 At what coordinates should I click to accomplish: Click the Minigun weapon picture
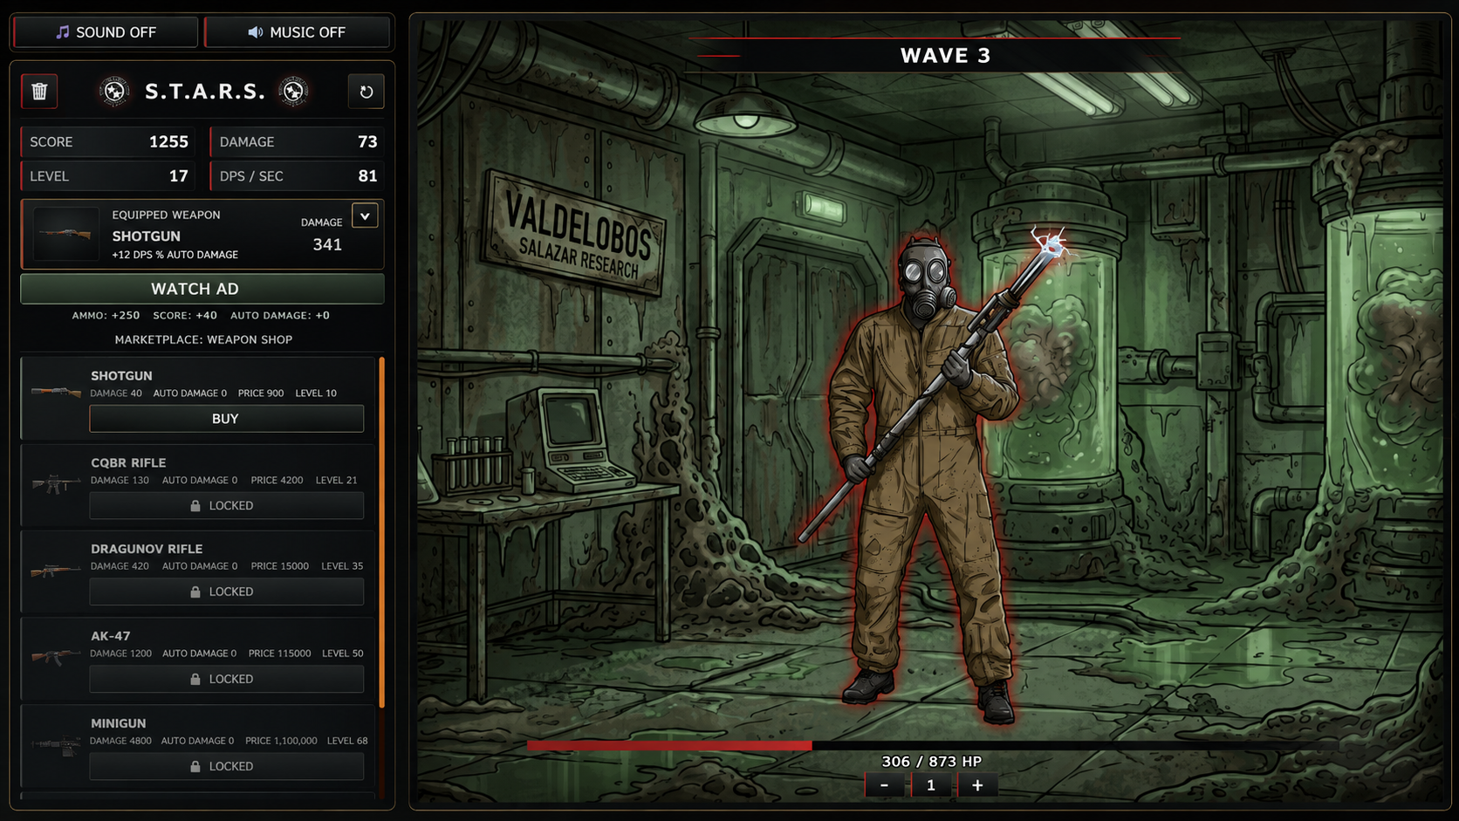[x=56, y=744]
